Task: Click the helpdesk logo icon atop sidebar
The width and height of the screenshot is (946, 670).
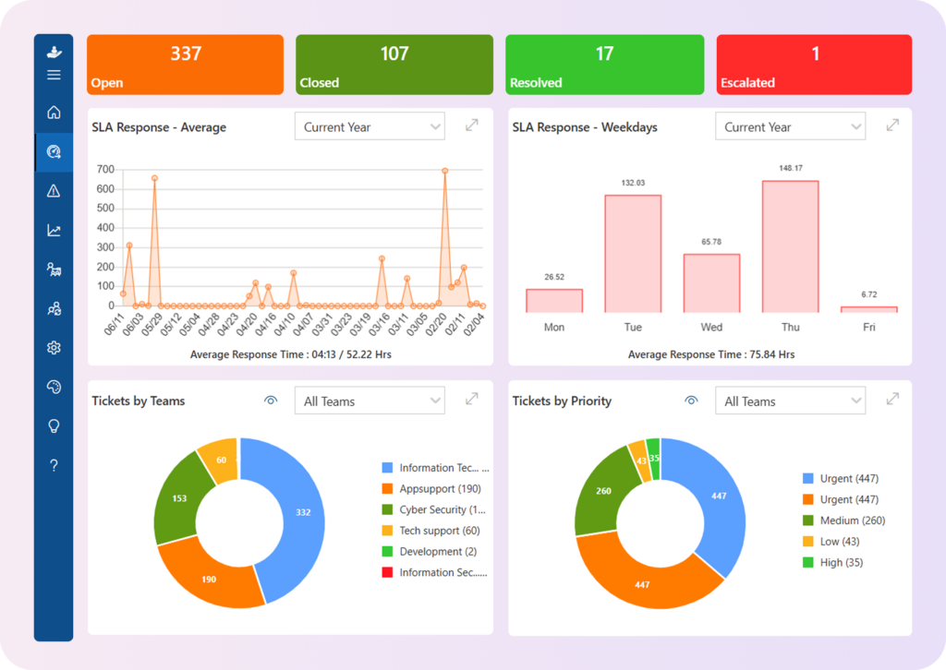Action: (54, 53)
